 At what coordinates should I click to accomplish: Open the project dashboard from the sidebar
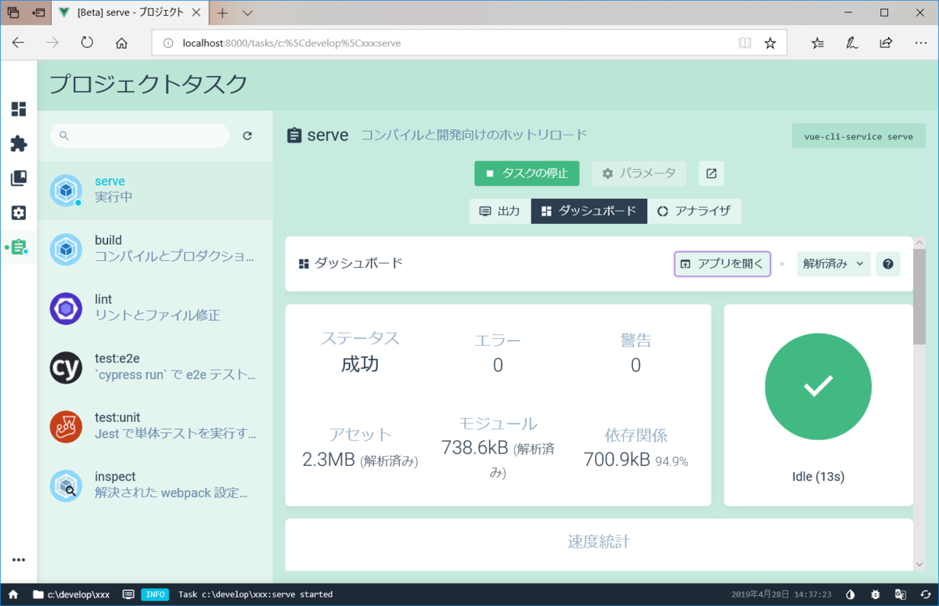(18, 110)
